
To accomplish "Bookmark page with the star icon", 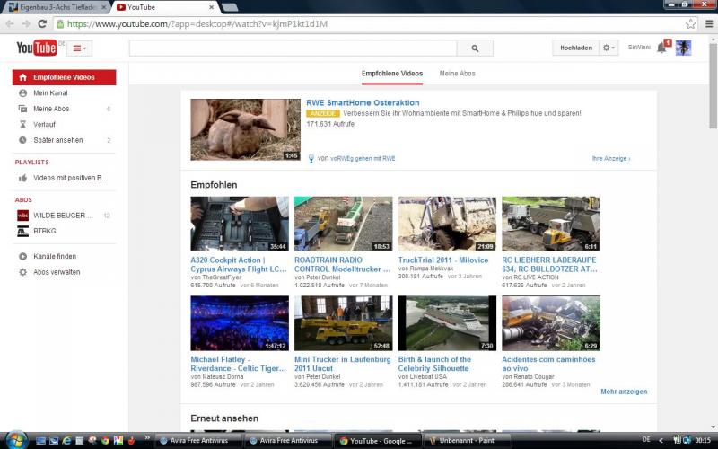I will click(690, 24).
